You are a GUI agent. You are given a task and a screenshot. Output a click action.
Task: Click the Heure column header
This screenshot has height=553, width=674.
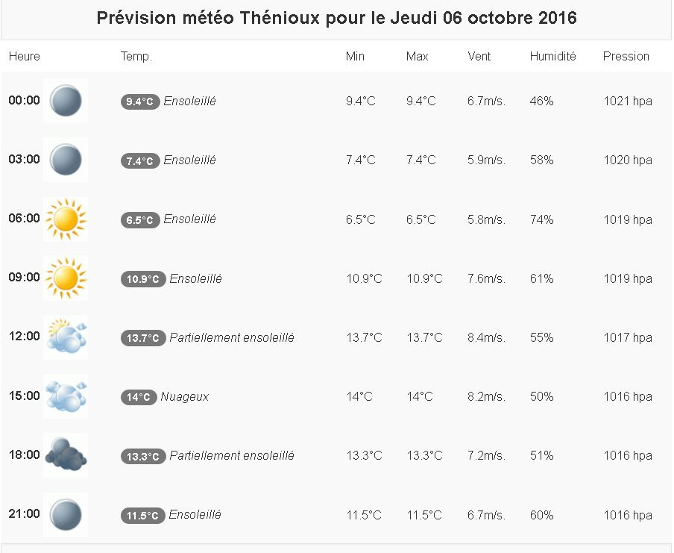25,56
